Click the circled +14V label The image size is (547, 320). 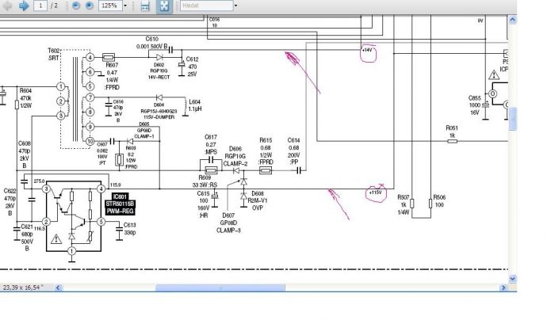pyautogui.click(x=367, y=50)
